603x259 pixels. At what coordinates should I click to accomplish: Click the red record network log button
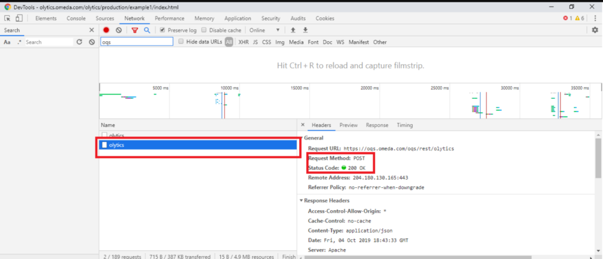click(x=107, y=30)
